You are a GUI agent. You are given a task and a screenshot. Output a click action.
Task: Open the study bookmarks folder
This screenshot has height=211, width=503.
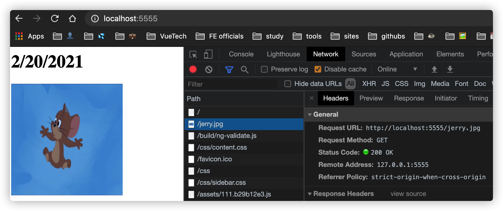[x=268, y=36]
